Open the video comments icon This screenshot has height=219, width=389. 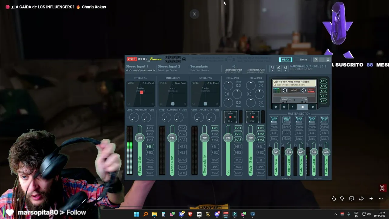[352, 199]
